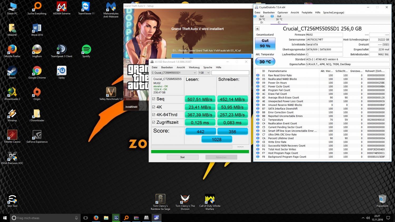Open Werkzeug menu in AS SSD Benchmark
The width and height of the screenshot is (395, 222).
pyautogui.click(x=194, y=67)
